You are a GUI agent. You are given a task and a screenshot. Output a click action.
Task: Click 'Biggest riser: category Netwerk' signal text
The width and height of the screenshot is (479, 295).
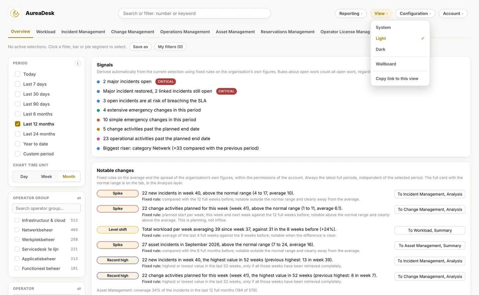pyautogui.click(x=181, y=148)
